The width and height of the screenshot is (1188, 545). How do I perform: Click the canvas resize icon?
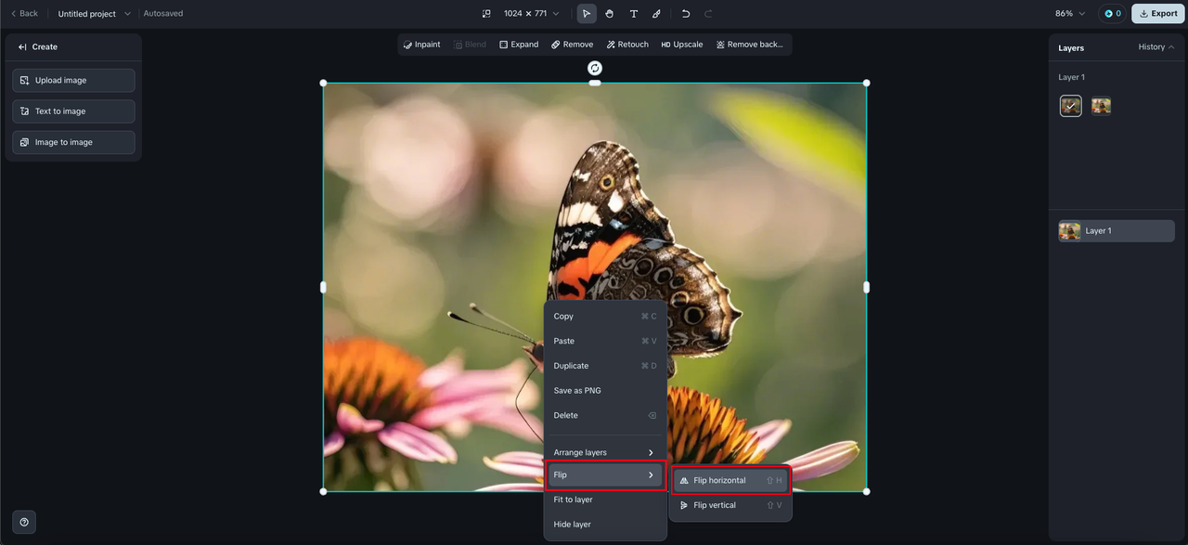pos(486,14)
